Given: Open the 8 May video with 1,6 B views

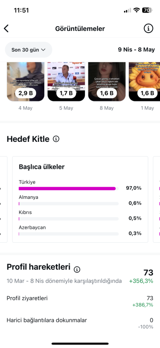Looking at the screenshot, I should pyautogui.click(x=107, y=82).
